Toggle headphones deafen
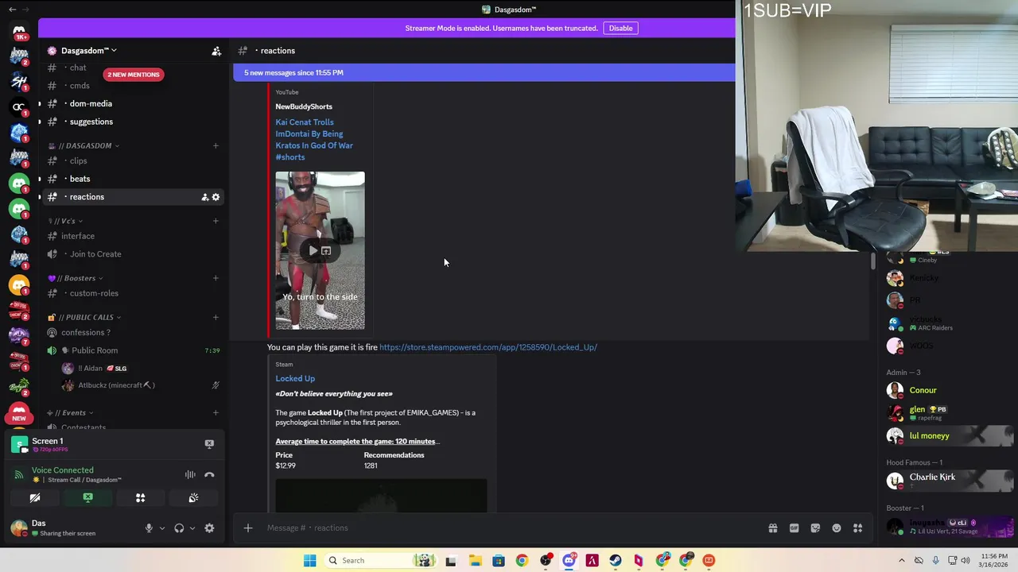1018x572 pixels. click(179, 528)
